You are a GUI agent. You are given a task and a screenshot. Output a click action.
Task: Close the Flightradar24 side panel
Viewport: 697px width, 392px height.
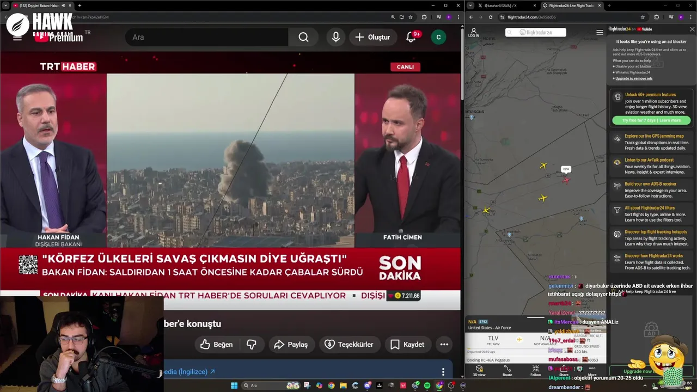pos(692,29)
